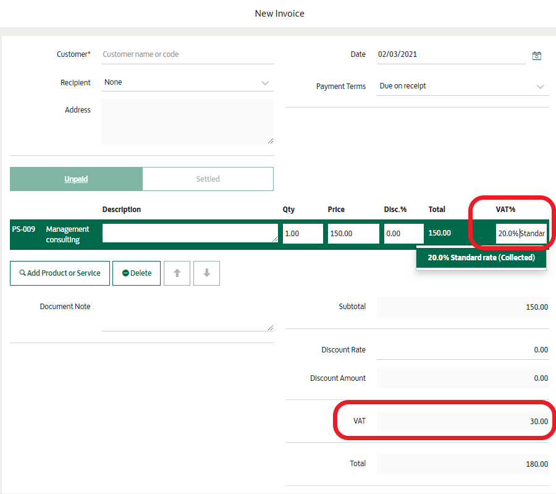This screenshot has height=494, width=556.
Task: Open the VAT% dropdown for line PS-009
Action: (x=522, y=233)
